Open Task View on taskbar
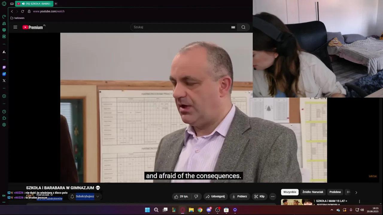This screenshot has width=383, height=215. 165,210
